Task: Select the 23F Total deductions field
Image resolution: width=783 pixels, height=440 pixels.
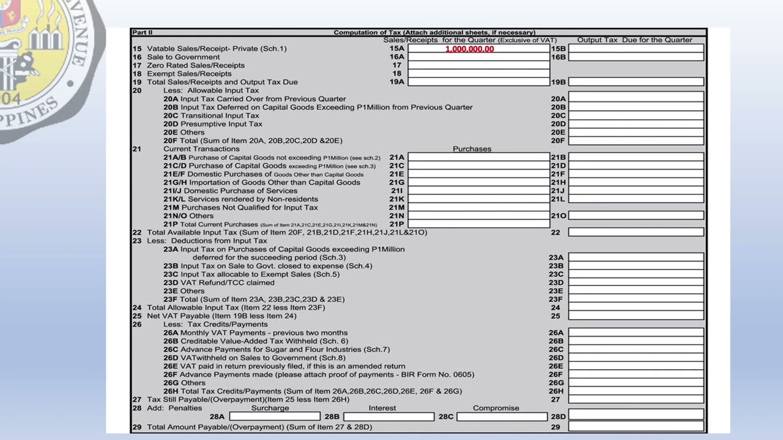Action: (636, 299)
